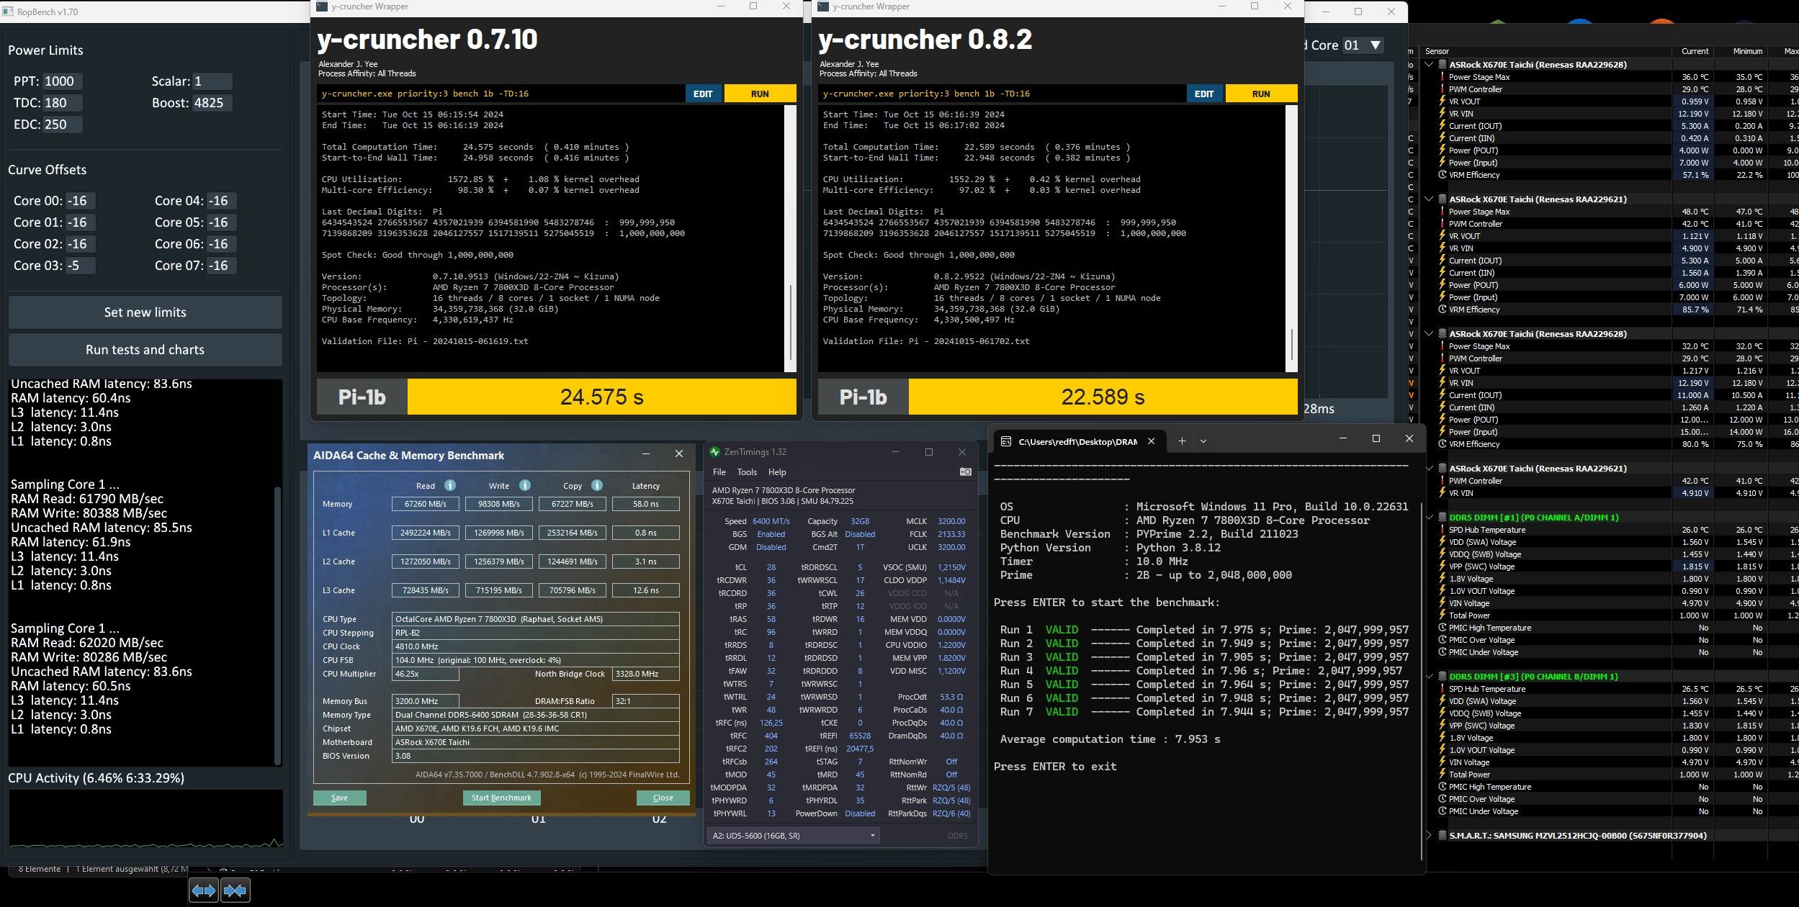Click ZenTimings screenshot camera icon
This screenshot has width=1799, height=907.
point(966,471)
